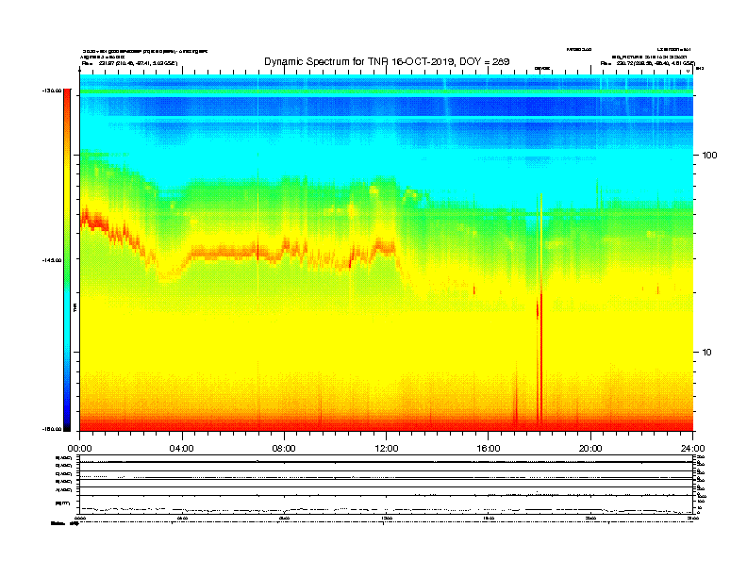Click the -160.00 color scale bottom label
747x577 pixels.
(52, 429)
